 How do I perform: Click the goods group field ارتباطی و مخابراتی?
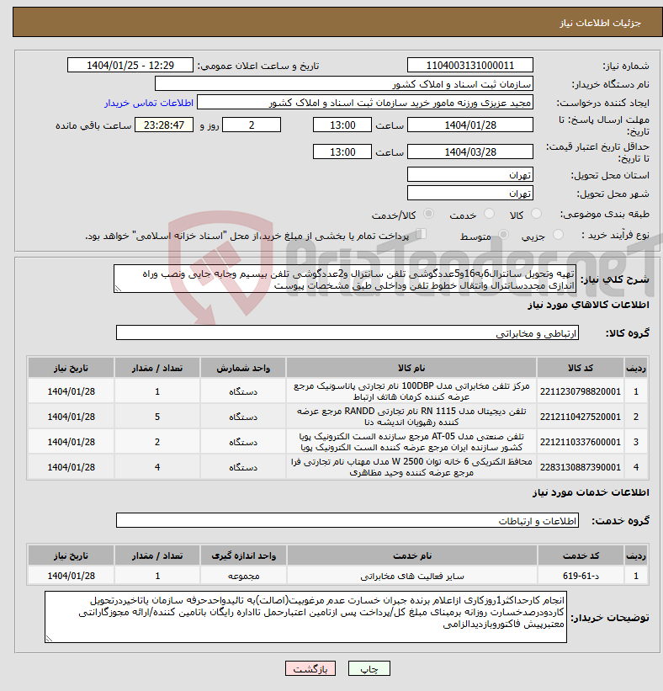[347, 333]
